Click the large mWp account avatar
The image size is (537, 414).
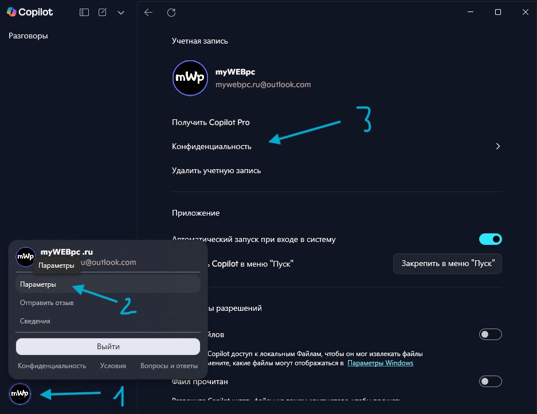coord(190,78)
